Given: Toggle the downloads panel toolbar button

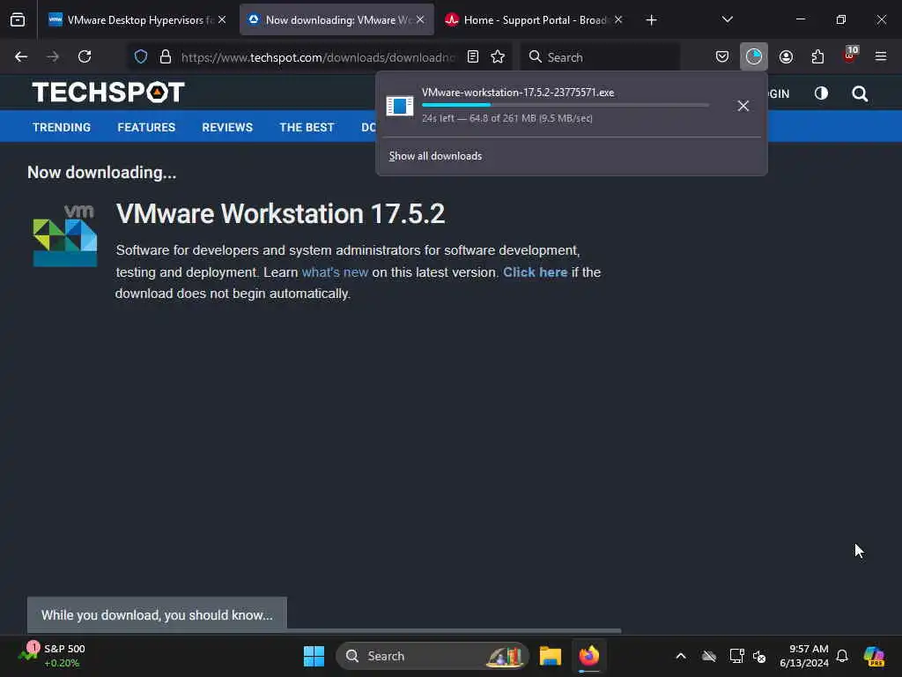Looking at the screenshot, I should click(x=754, y=56).
